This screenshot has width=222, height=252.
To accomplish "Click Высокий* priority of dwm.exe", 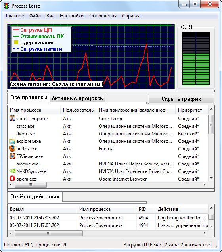I will (189, 134).
